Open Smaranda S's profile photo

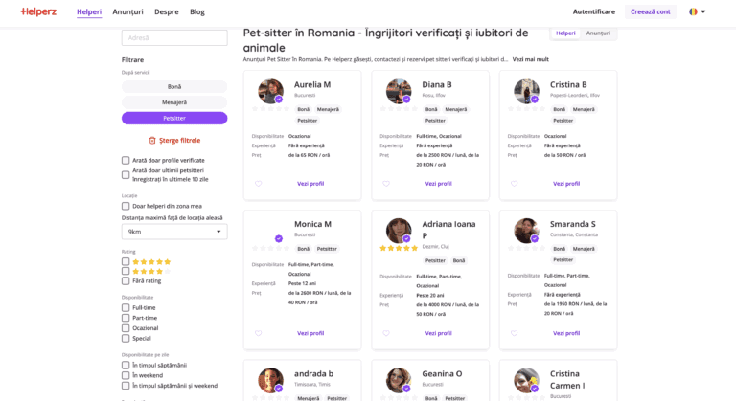[x=526, y=231]
